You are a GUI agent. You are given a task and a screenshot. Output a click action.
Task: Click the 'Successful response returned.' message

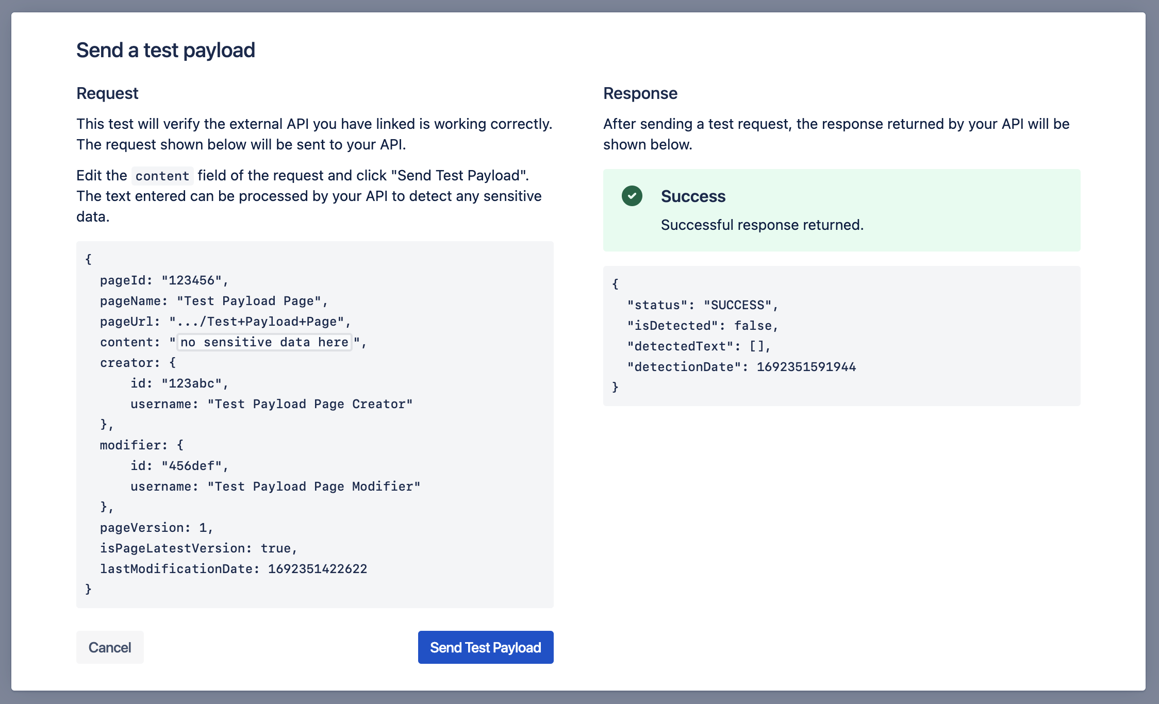[762, 225]
